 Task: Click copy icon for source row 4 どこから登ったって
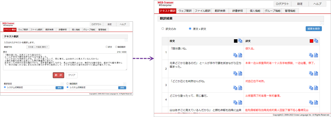(235, 102)
